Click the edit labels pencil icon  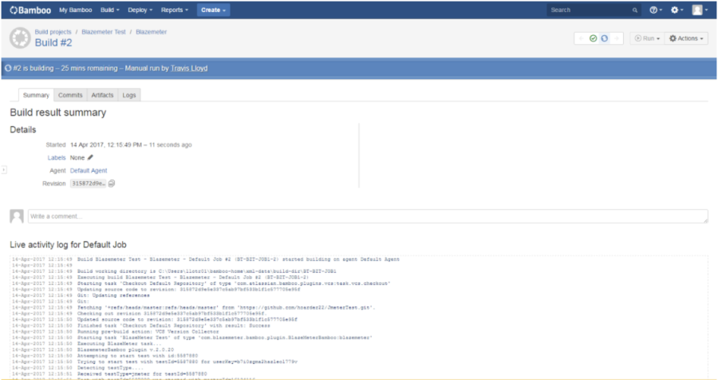(x=90, y=158)
